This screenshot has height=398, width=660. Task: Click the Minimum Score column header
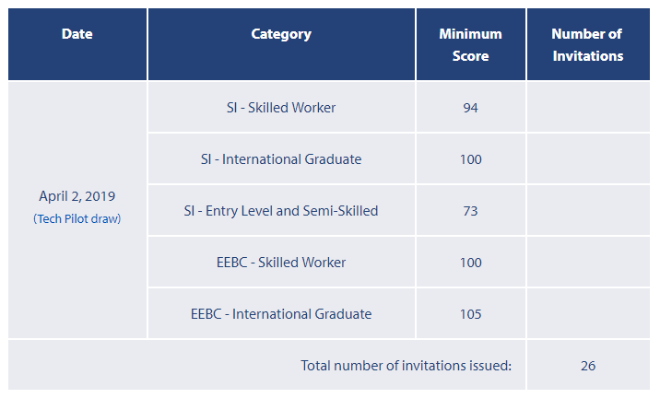470,44
